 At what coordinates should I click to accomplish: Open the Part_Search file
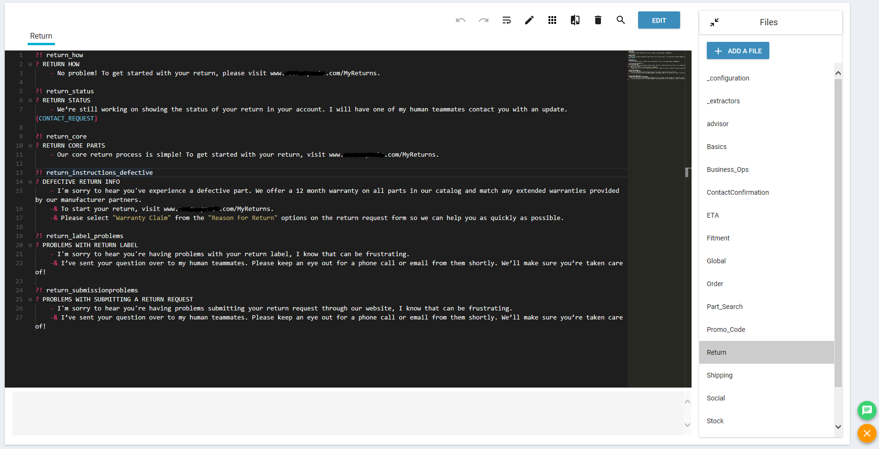(x=766, y=307)
